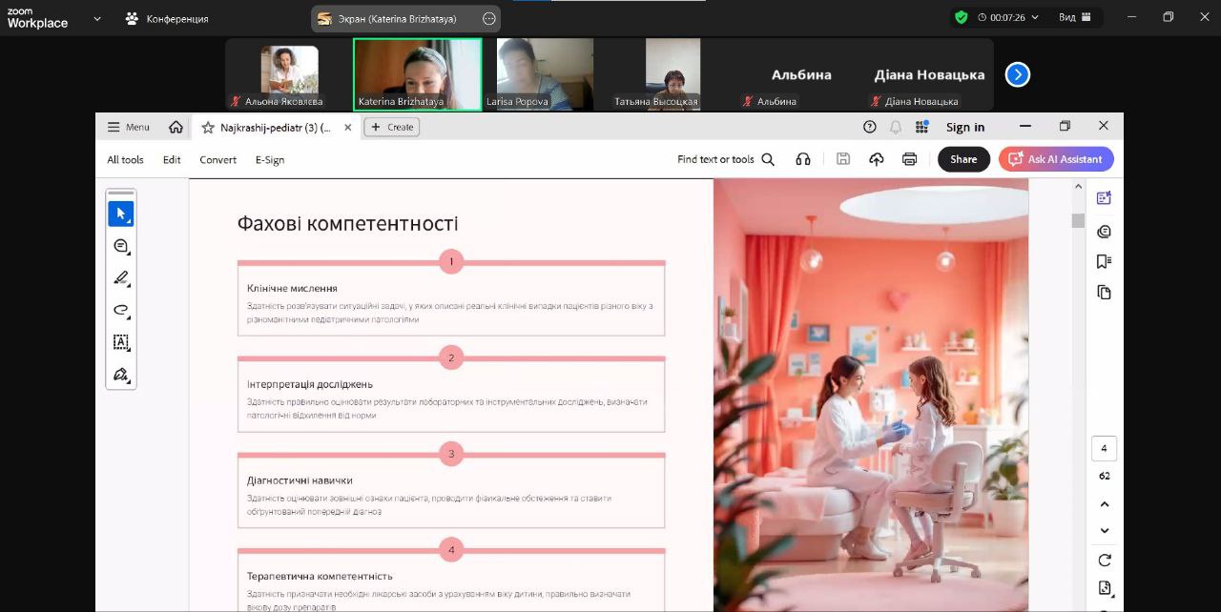Click the Ask AI Assistant button
This screenshot has height=612, width=1221.
pyautogui.click(x=1055, y=159)
